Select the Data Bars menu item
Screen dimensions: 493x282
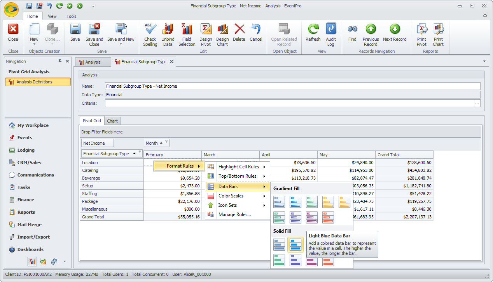coord(238,187)
